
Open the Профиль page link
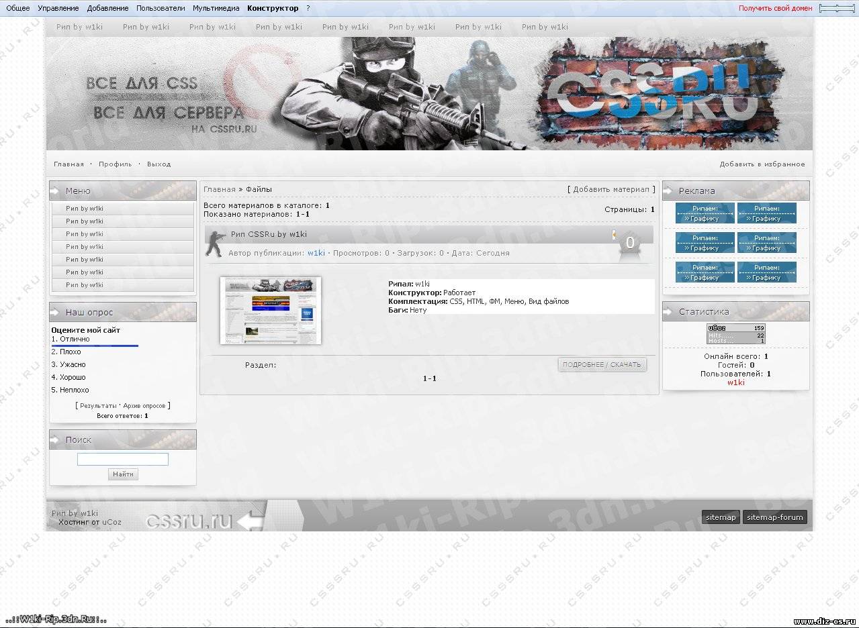(116, 164)
